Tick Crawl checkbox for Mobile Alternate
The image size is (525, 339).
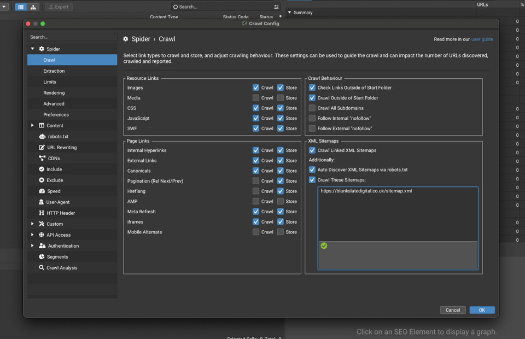(x=256, y=232)
